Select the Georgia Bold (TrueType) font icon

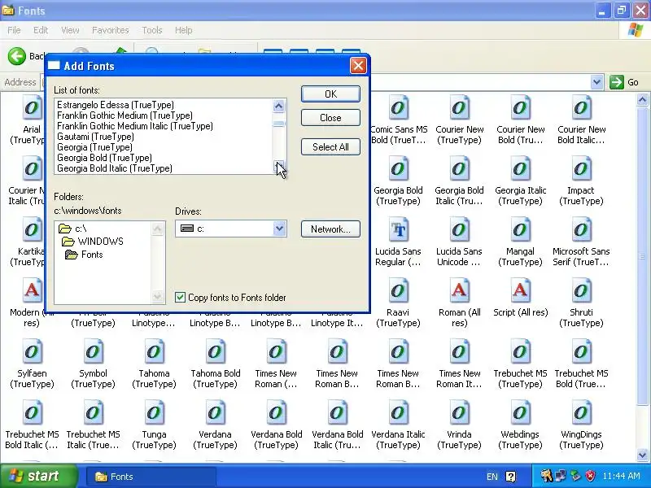398,169
